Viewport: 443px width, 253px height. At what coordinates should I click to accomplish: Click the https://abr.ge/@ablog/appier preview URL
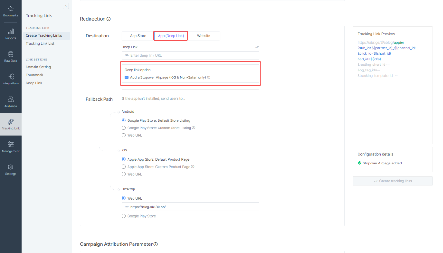point(381,42)
